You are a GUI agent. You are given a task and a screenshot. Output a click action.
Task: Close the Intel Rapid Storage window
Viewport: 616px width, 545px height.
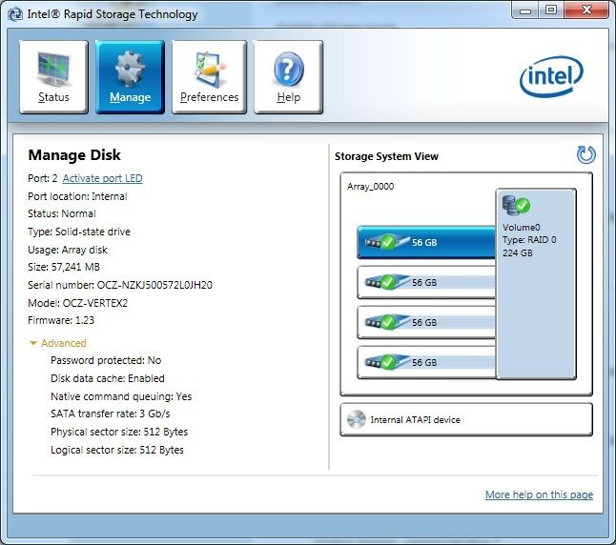[586, 10]
